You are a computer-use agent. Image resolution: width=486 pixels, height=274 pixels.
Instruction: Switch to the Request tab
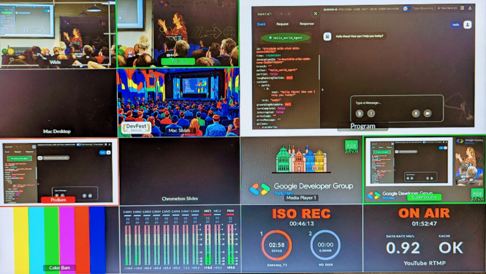[282, 24]
